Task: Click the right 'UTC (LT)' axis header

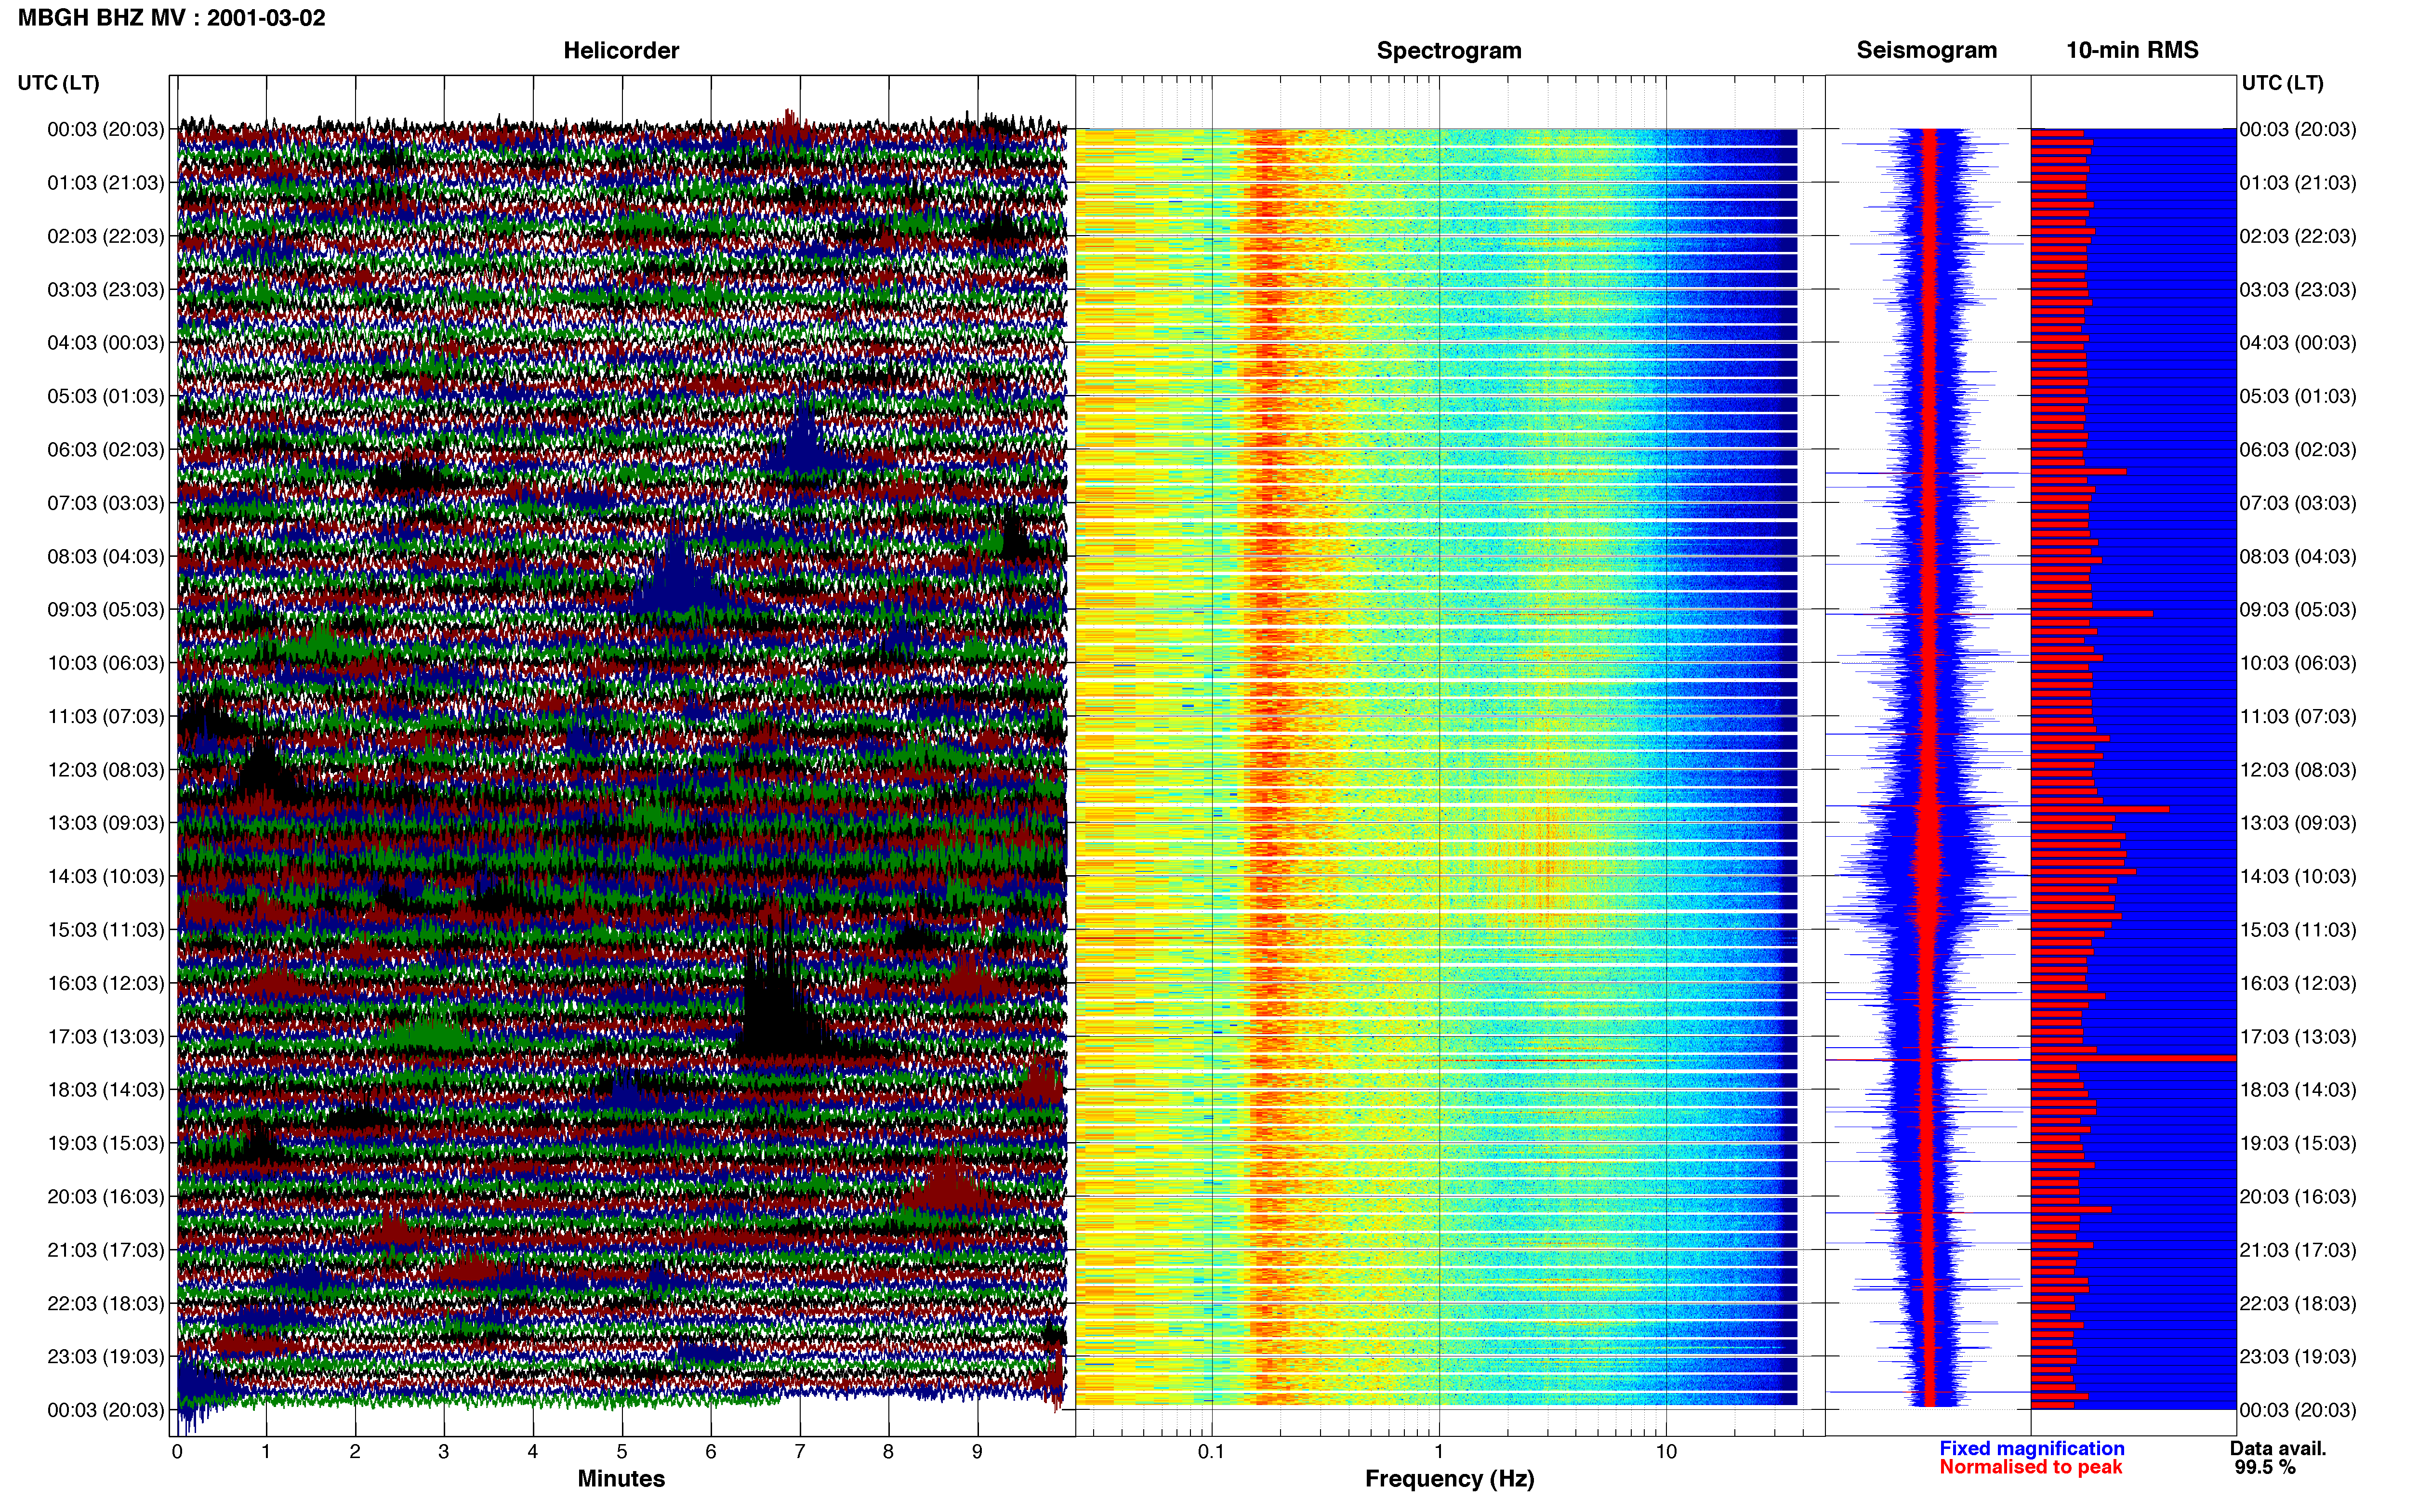Action: [x=2282, y=82]
